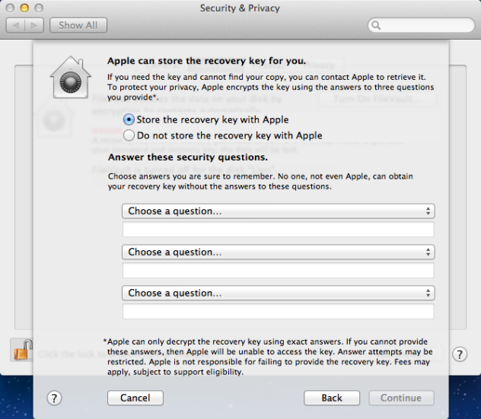481x419 pixels.
Task: Minimize the Security & Privacy window
Action: coord(24,8)
